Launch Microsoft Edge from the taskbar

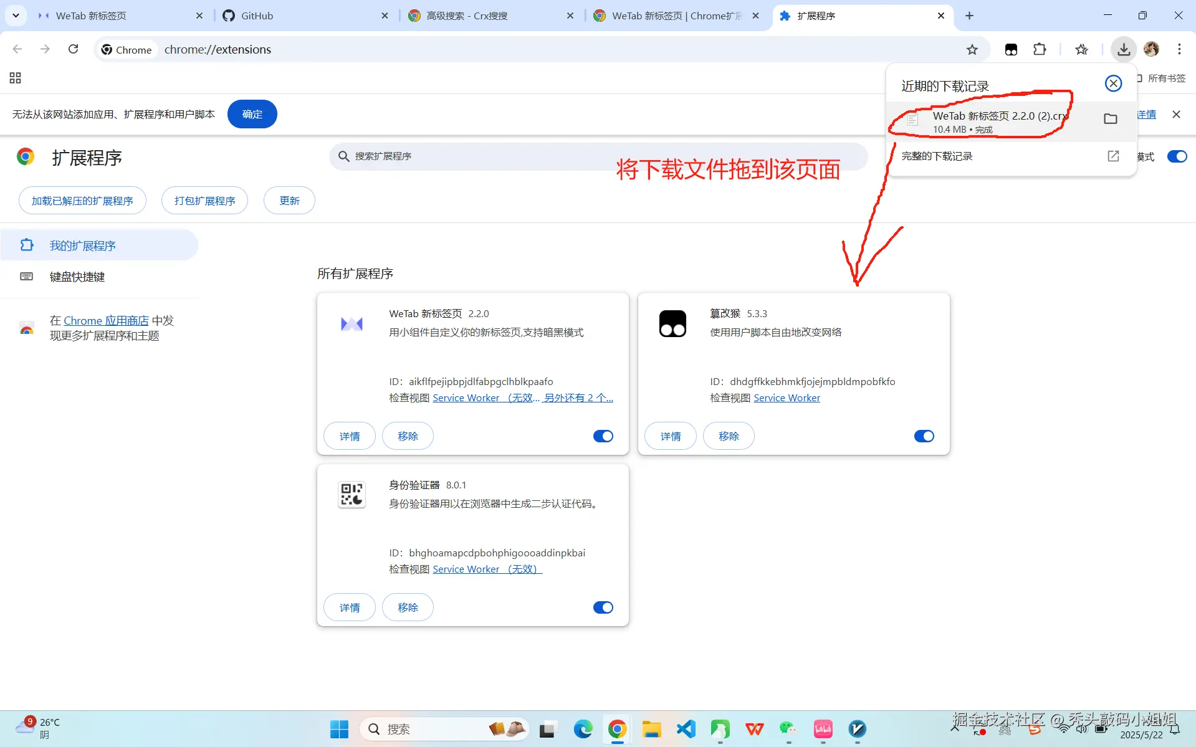(583, 729)
